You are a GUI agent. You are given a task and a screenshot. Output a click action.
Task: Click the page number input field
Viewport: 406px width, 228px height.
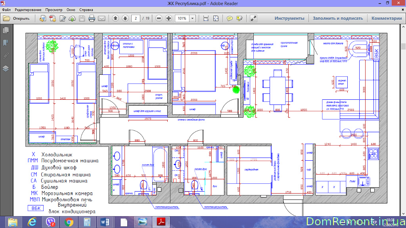(x=136, y=18)
